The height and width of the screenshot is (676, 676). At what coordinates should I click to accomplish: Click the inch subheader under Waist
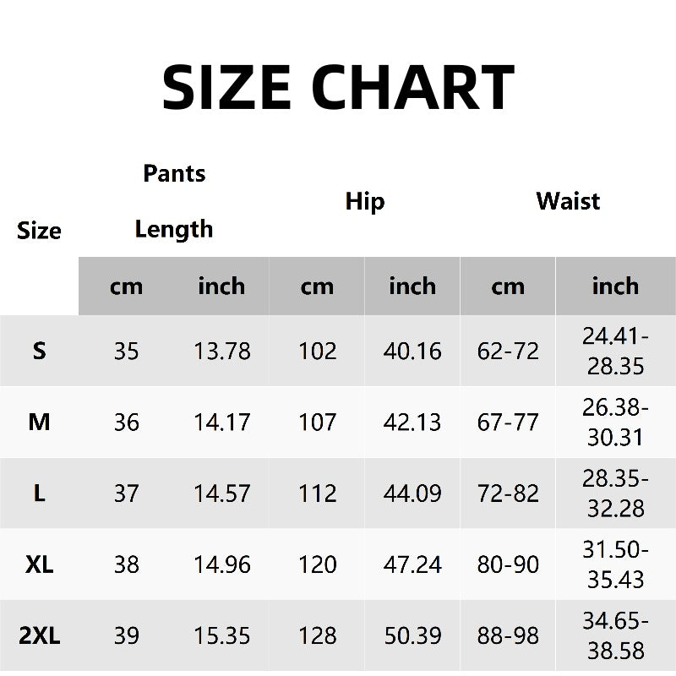(615, 286)
